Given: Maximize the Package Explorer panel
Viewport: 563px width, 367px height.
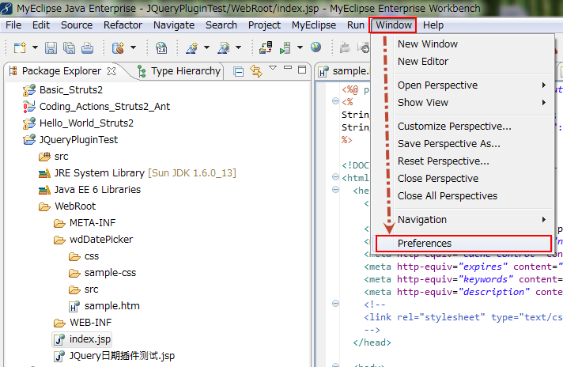Looking at the screenshot, I should point(302,70).
